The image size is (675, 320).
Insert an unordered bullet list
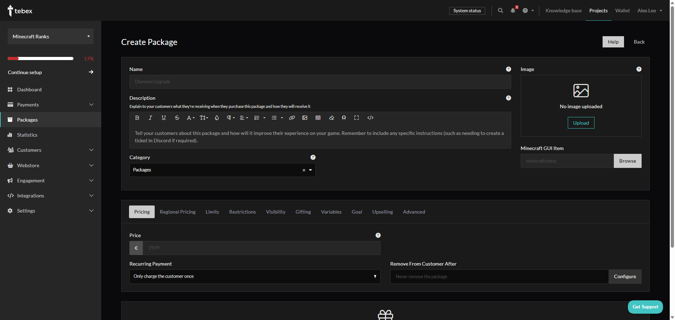click(x=274, y=118)
